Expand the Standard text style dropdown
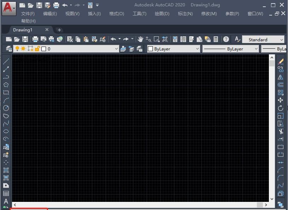 tap(282, 40)
